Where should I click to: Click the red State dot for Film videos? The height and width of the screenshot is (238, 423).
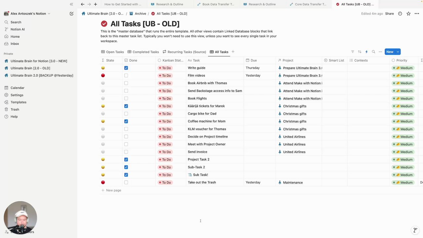(x=103, y=76)
